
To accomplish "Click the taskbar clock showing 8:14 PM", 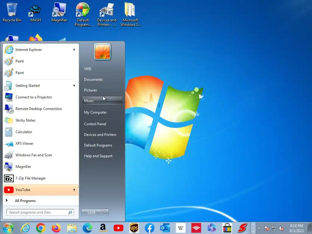I will (296, 228).
